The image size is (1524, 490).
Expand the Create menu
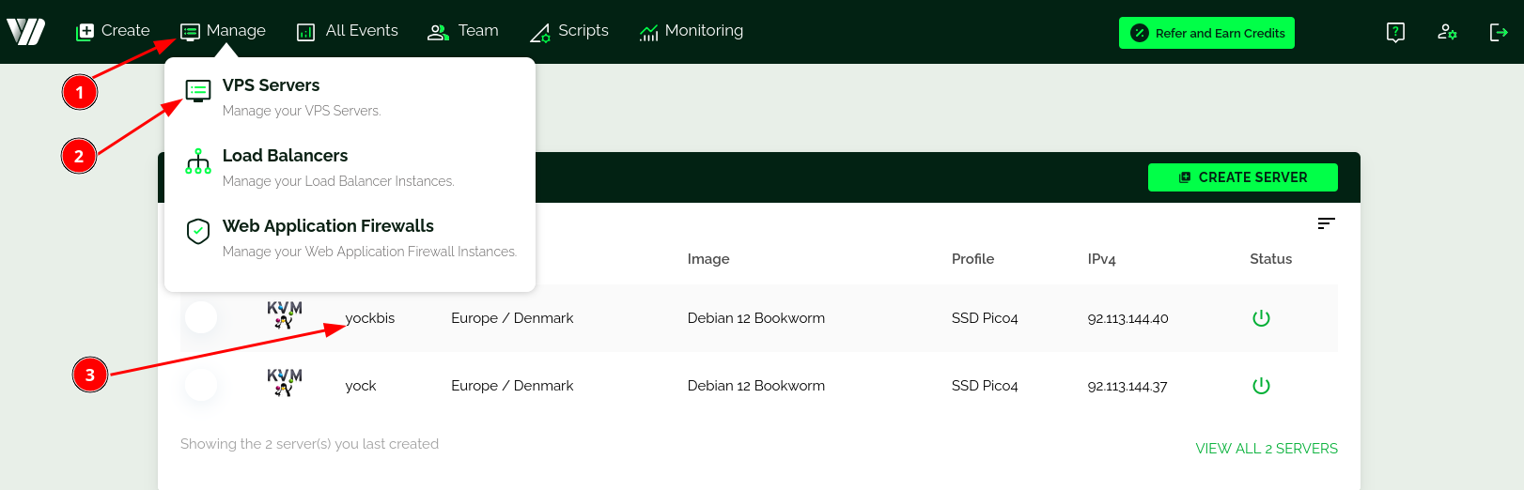tap(113, 31)
